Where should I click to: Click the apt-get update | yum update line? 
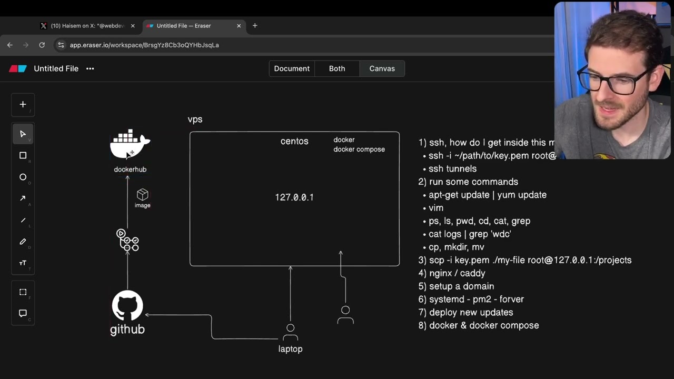click(x=488, y=195)
